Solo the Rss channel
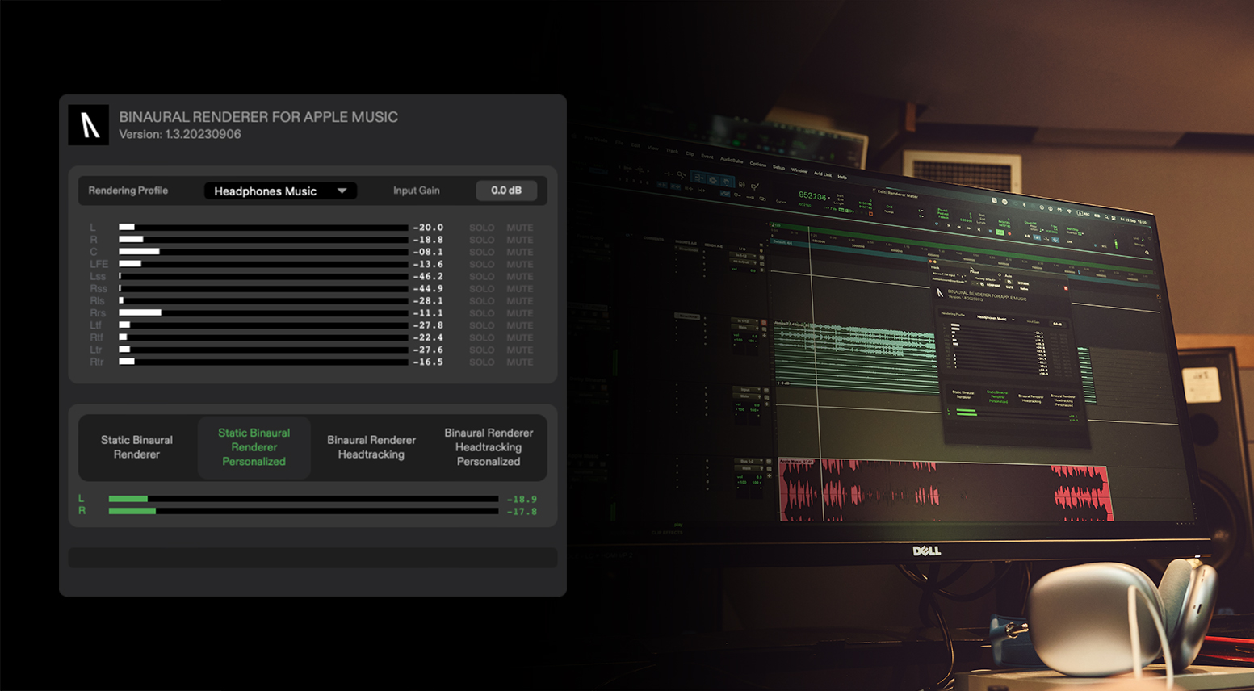The image size is (1254, 691). pyautogui.click(x=482, y=288)
